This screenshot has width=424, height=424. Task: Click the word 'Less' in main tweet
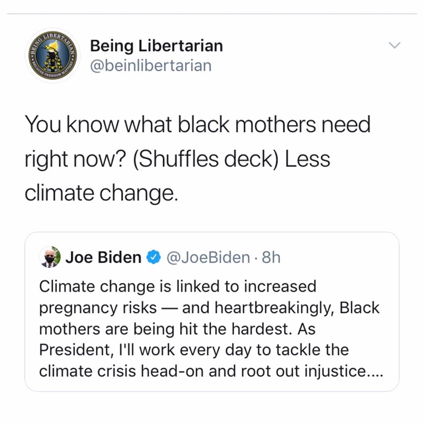(307, 159)
